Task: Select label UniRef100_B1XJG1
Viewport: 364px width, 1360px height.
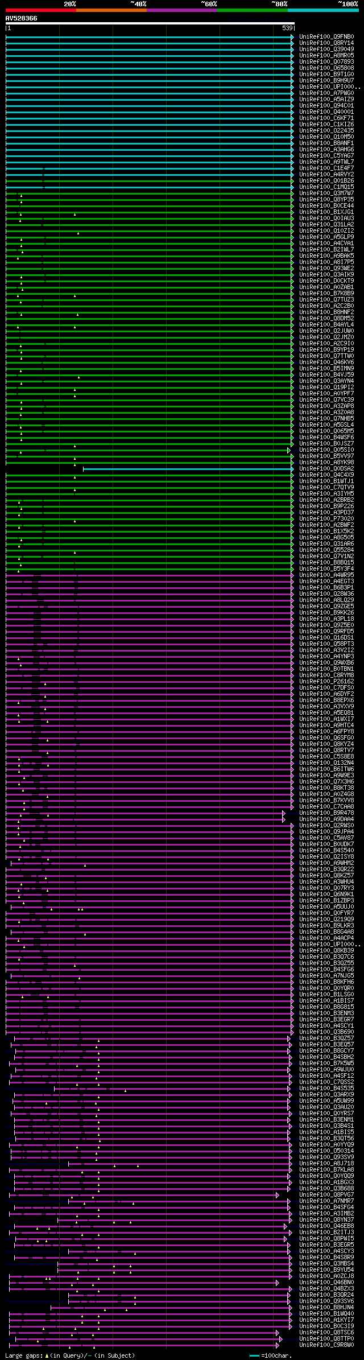Action: [326, 212]
